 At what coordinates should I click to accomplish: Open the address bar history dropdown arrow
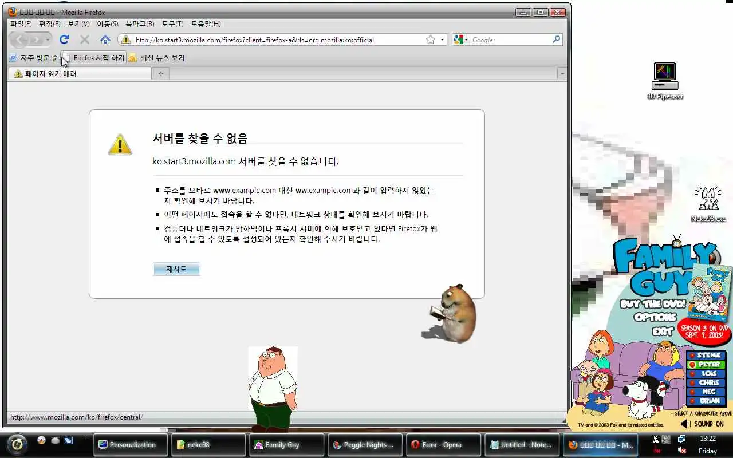tap(443, 40)
